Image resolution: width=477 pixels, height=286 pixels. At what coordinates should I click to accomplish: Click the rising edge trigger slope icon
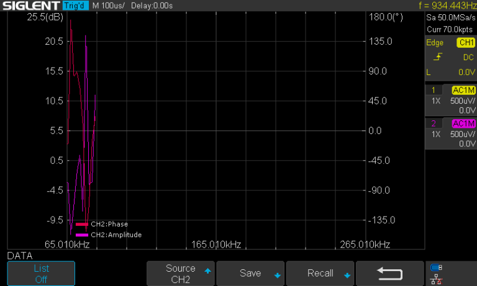tap(438, 57)
